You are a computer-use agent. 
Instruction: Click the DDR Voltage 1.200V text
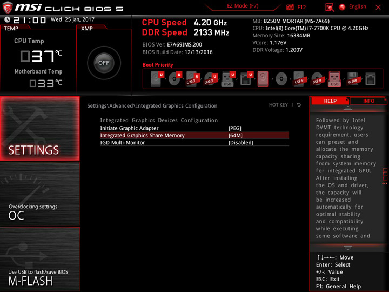click(277, 50)
